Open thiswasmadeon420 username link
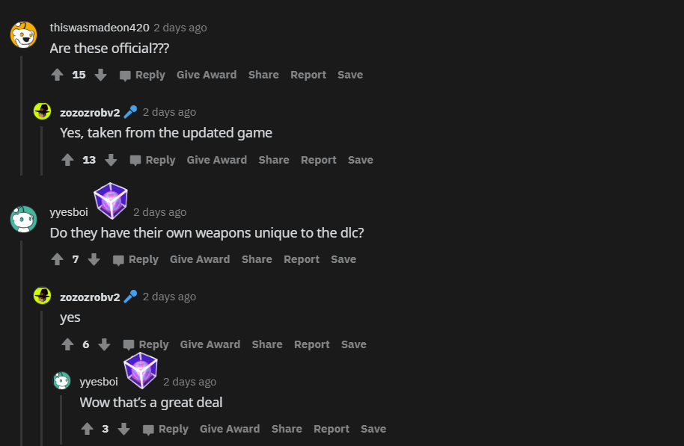 point(100,28)
